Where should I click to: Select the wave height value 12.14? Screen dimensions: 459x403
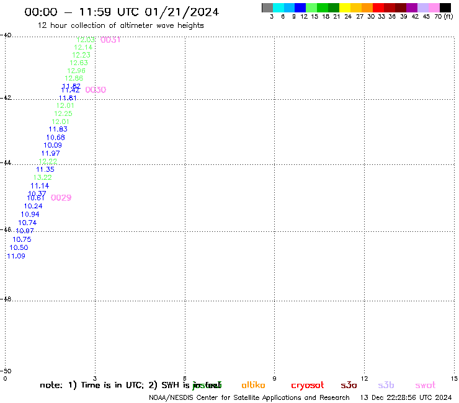(x=83, y=47)
